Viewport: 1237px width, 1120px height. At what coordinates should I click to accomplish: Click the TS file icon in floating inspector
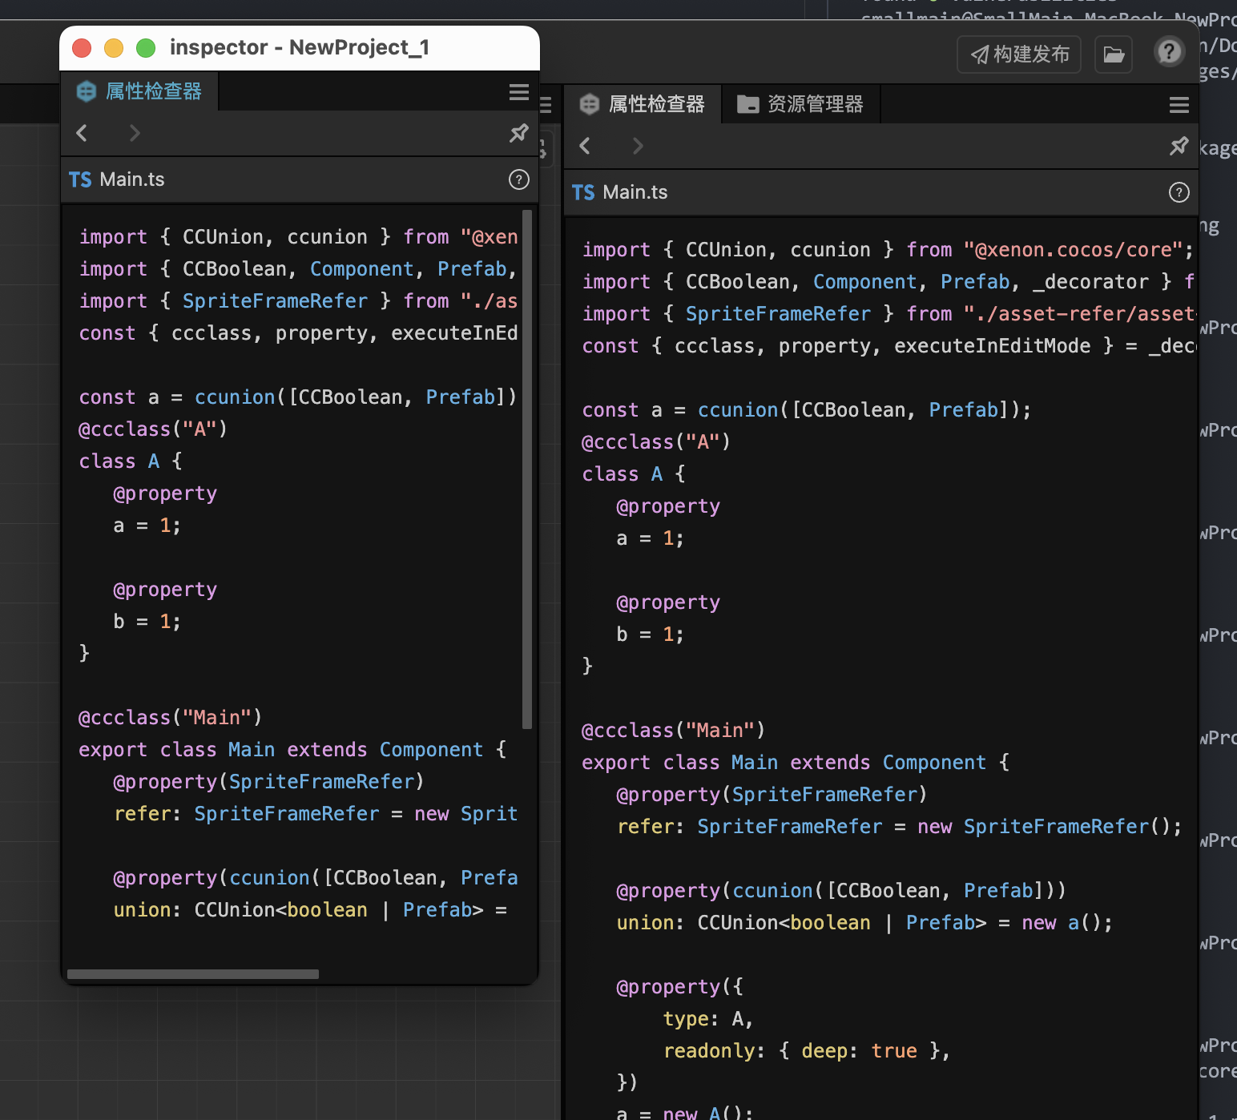tap(80, 179)
